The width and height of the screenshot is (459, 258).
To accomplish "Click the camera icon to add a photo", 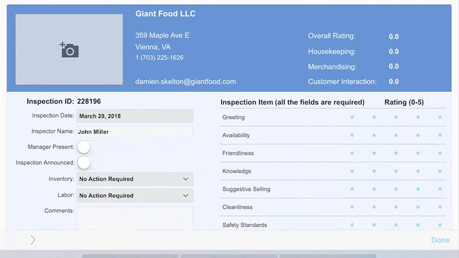I will pos(68,49).
